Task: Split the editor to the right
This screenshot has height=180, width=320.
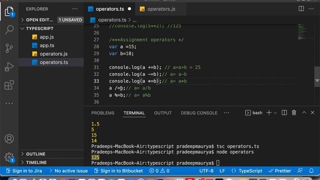Action: [301, 9]
